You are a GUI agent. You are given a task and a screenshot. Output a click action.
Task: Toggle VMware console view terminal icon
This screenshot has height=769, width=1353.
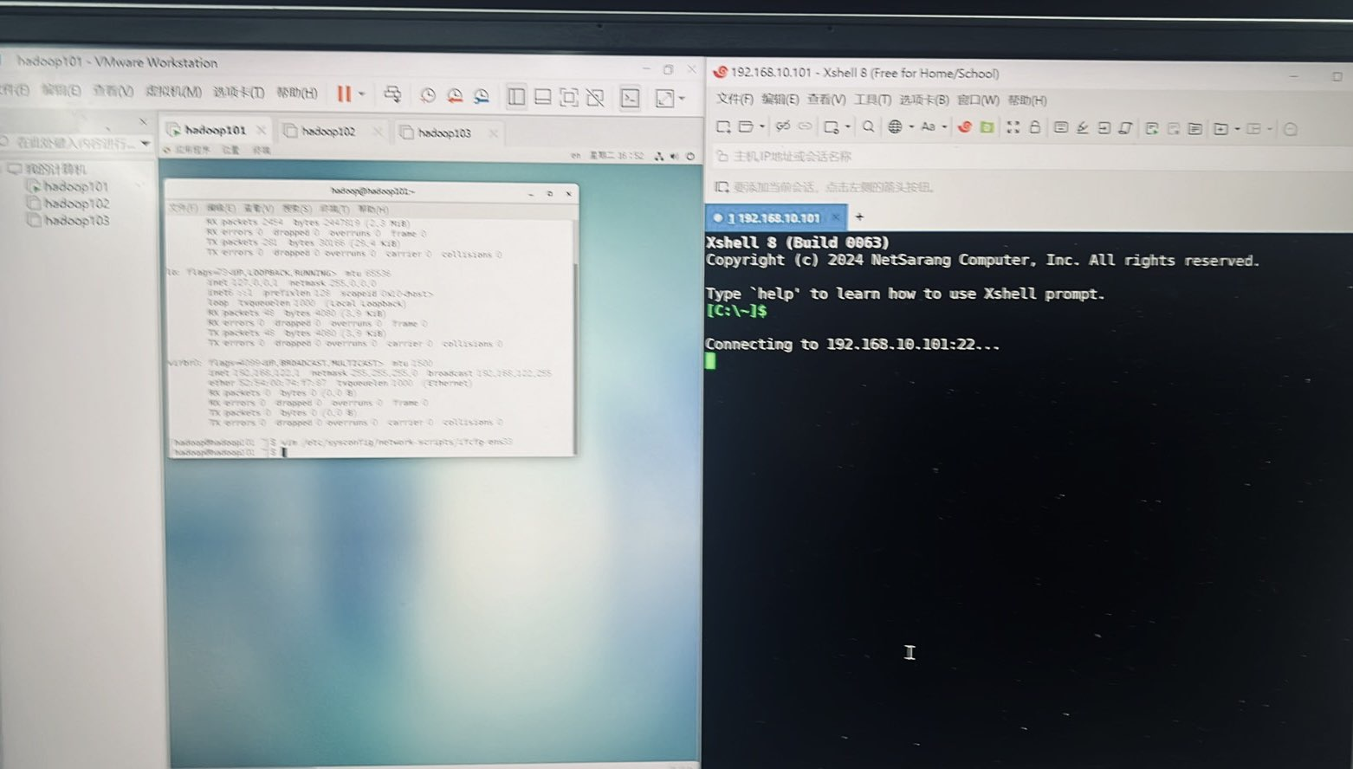(630, 98)
